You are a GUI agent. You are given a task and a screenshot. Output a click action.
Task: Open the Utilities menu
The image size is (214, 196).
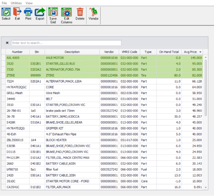16,3
